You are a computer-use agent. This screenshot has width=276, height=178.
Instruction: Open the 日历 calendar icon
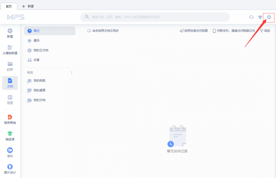(x=10, y=97)
